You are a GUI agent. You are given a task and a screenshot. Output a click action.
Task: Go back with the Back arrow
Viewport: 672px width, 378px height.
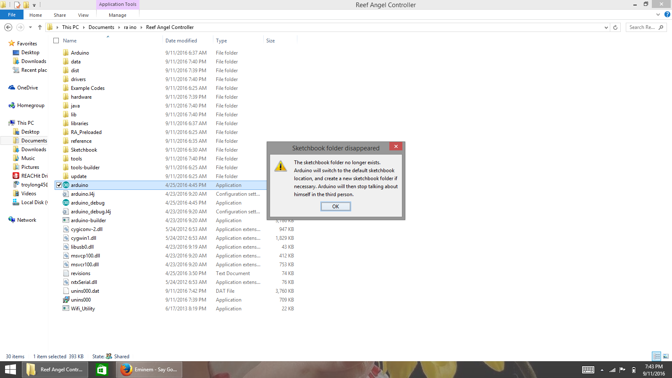point(8,27)
